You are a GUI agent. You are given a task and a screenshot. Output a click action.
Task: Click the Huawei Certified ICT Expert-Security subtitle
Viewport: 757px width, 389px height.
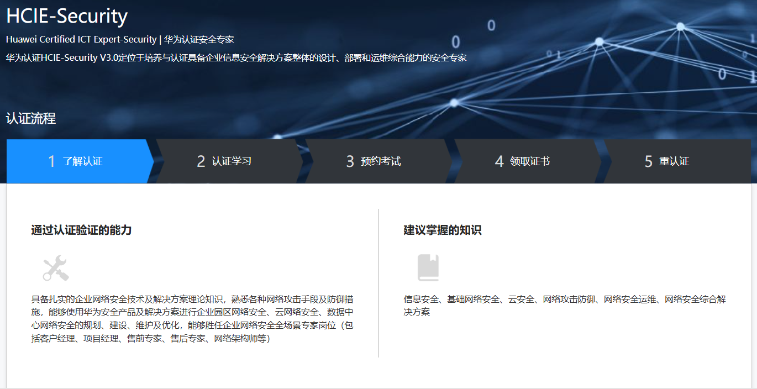[120, 40]
